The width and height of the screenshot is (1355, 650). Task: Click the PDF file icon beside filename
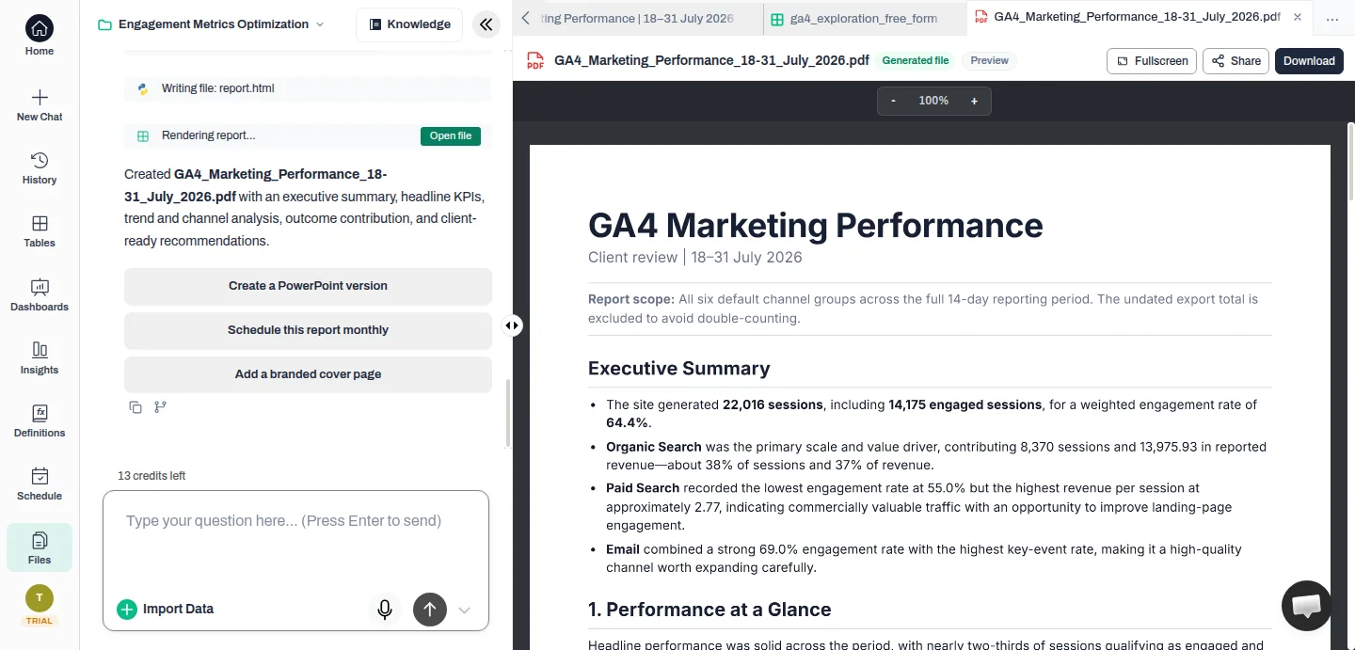[x=535, y=61]
